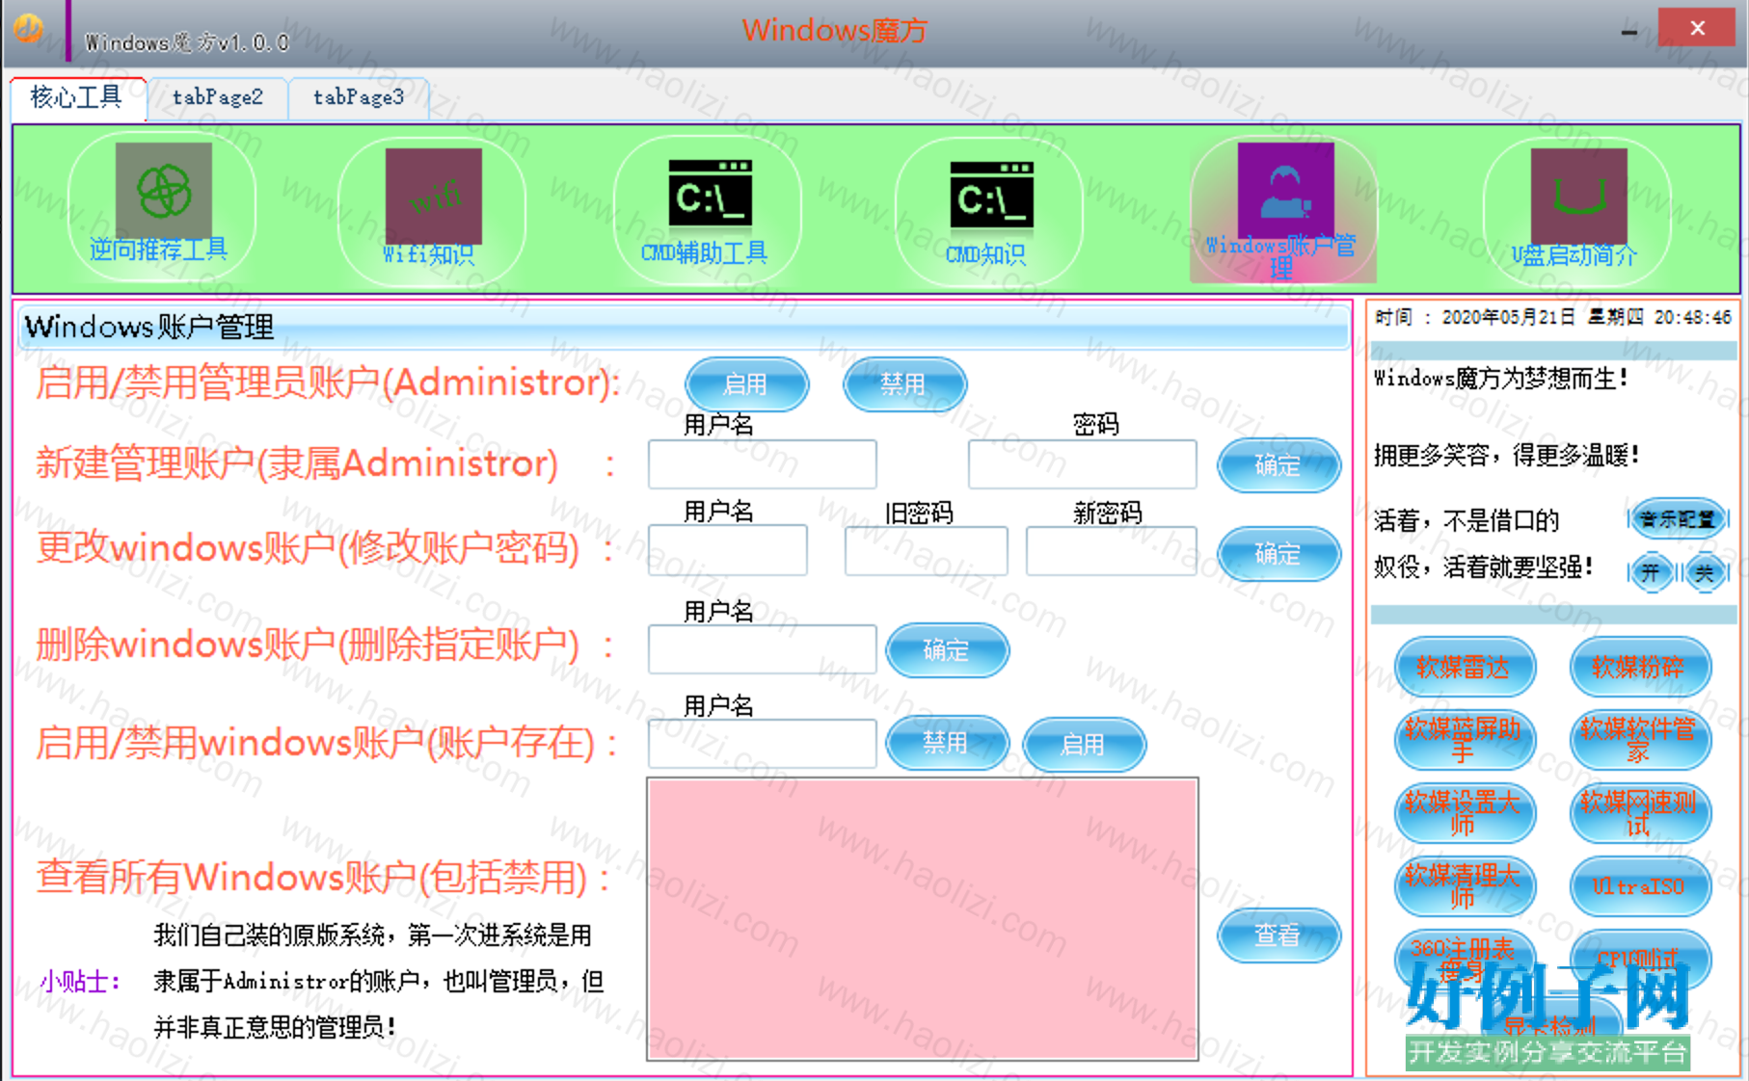Confirm changing the Windows account password
Screen dimensions: 1749x1081
(1278, 554)
